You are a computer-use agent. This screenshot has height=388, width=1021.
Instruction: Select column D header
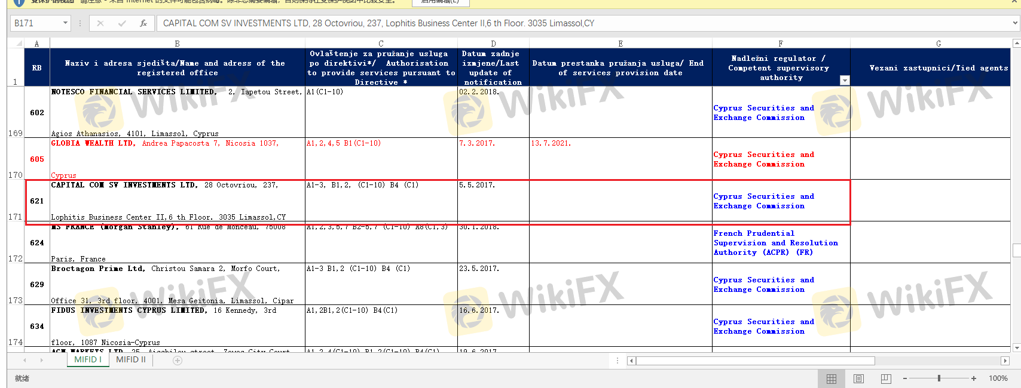[493, 44]
